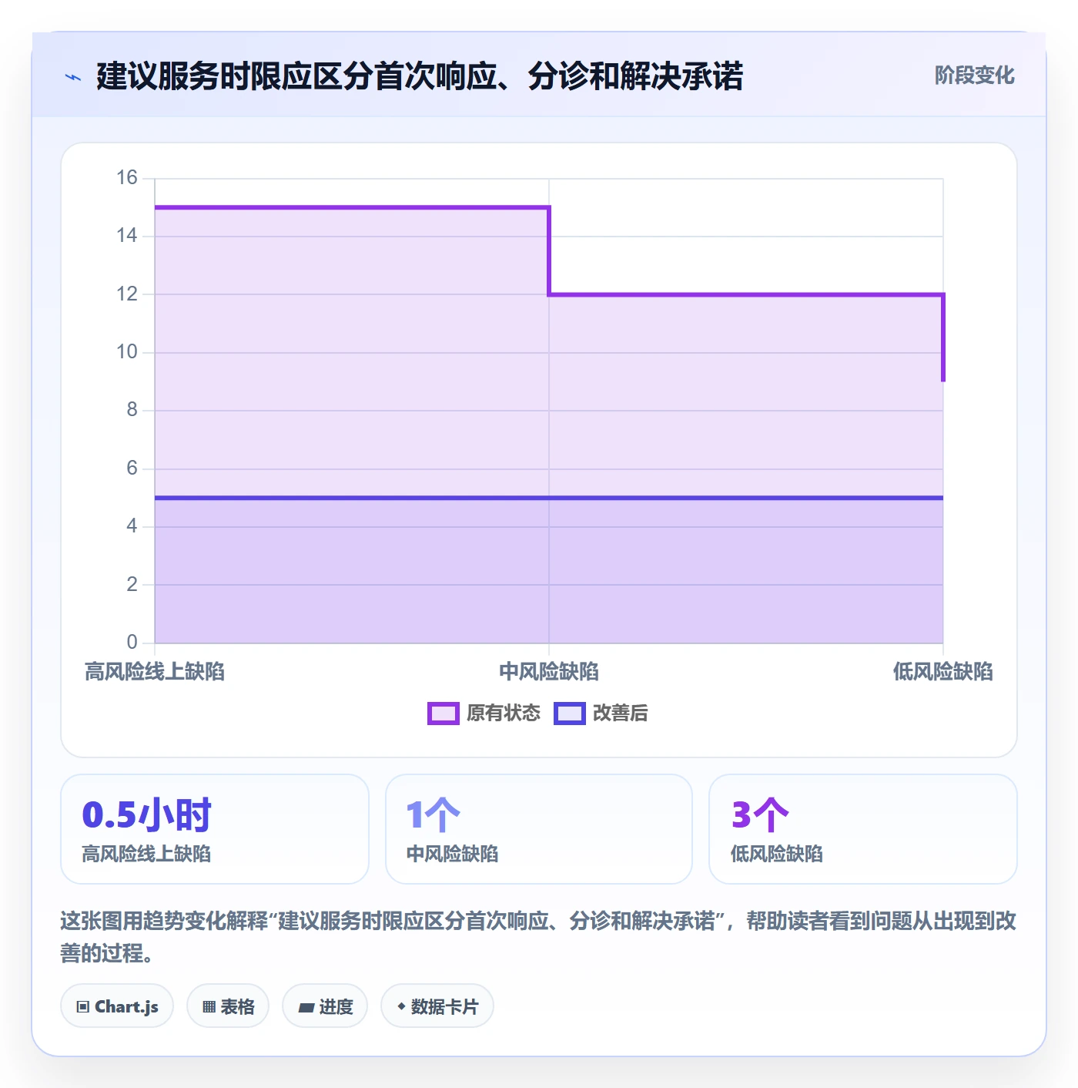The height and width of the screenshot is (1088, 1078).
Task: Click the 进度 tag chip
Action: 325,1006
